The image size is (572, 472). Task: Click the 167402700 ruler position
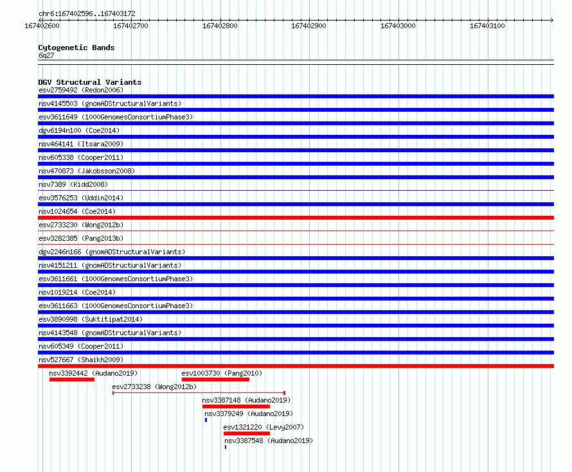click(x=130, y=26)
